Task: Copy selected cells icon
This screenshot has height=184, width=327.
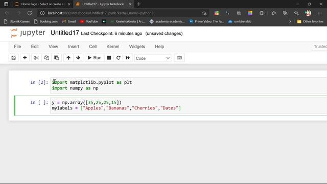Action: [46, 58]
